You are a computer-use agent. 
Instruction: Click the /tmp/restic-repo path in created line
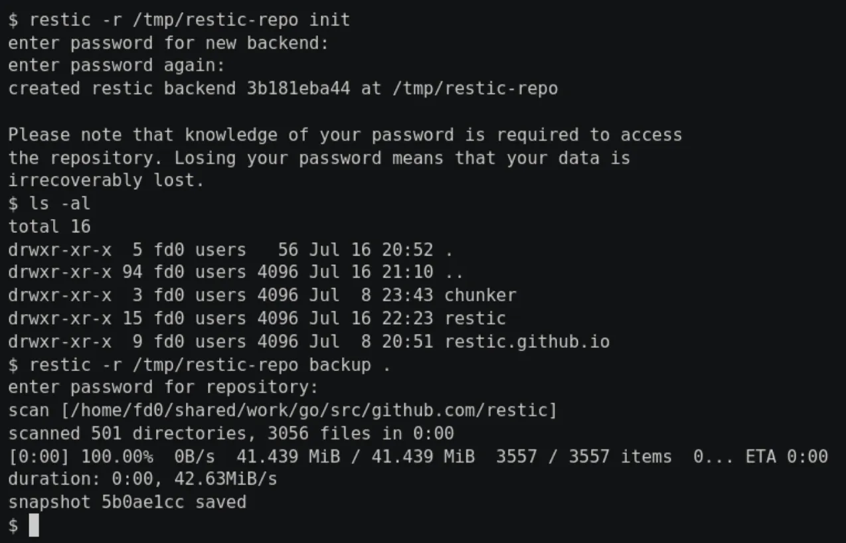[x=475, y=88]
